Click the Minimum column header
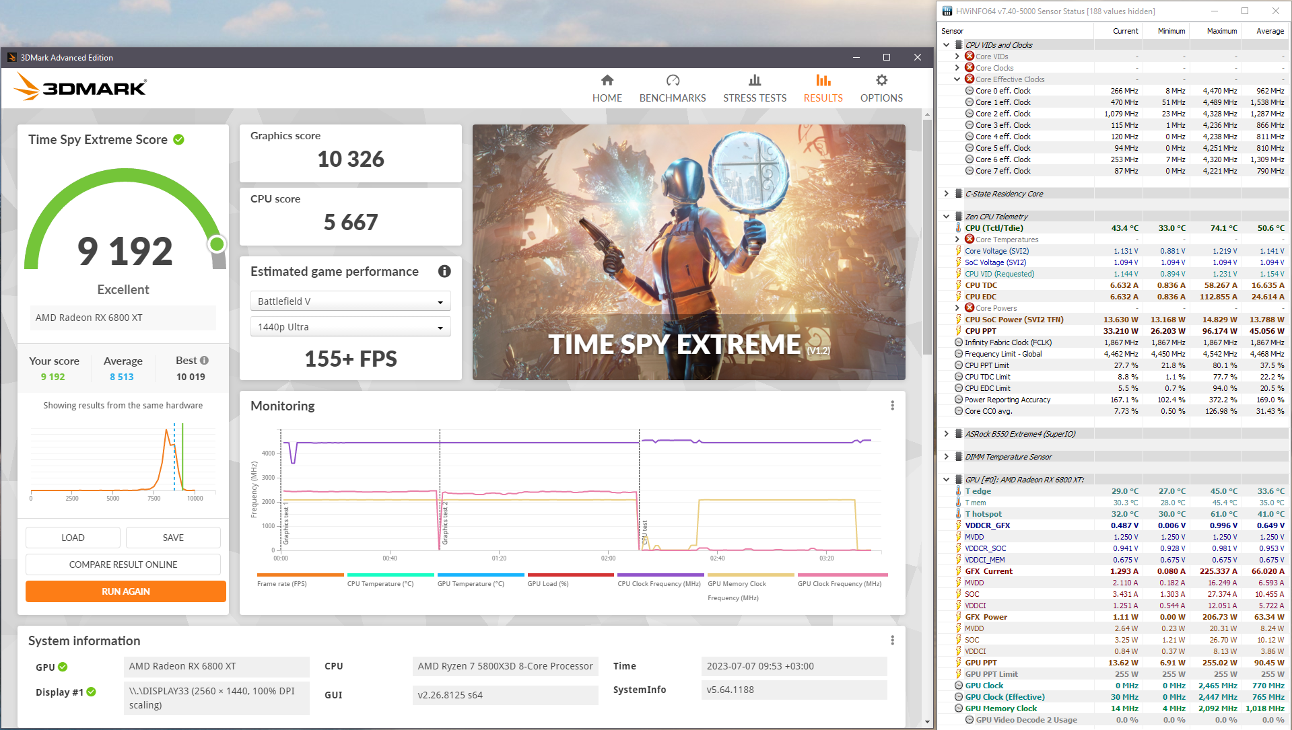 1165,31
